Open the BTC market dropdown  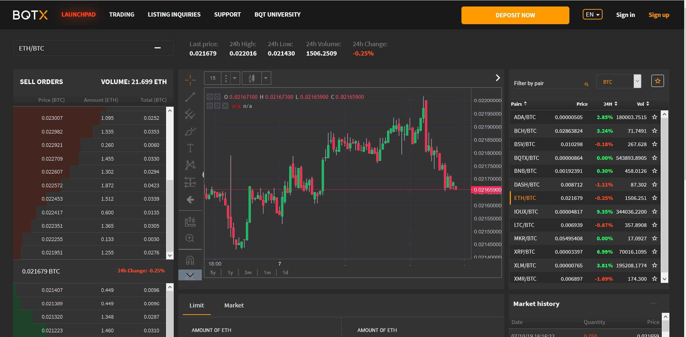(x=619, y=81)
